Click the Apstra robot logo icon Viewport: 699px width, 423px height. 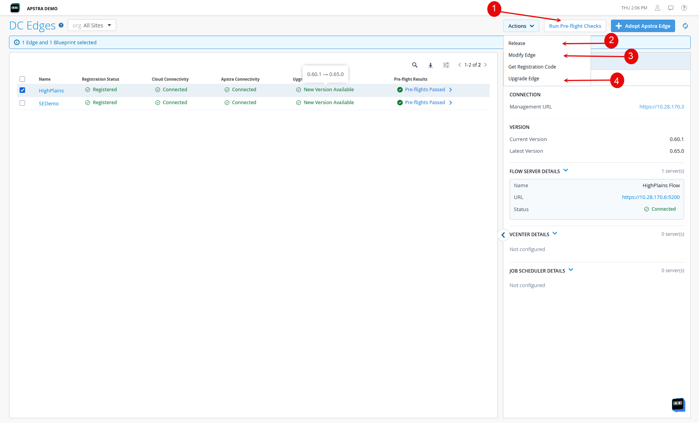15,8
